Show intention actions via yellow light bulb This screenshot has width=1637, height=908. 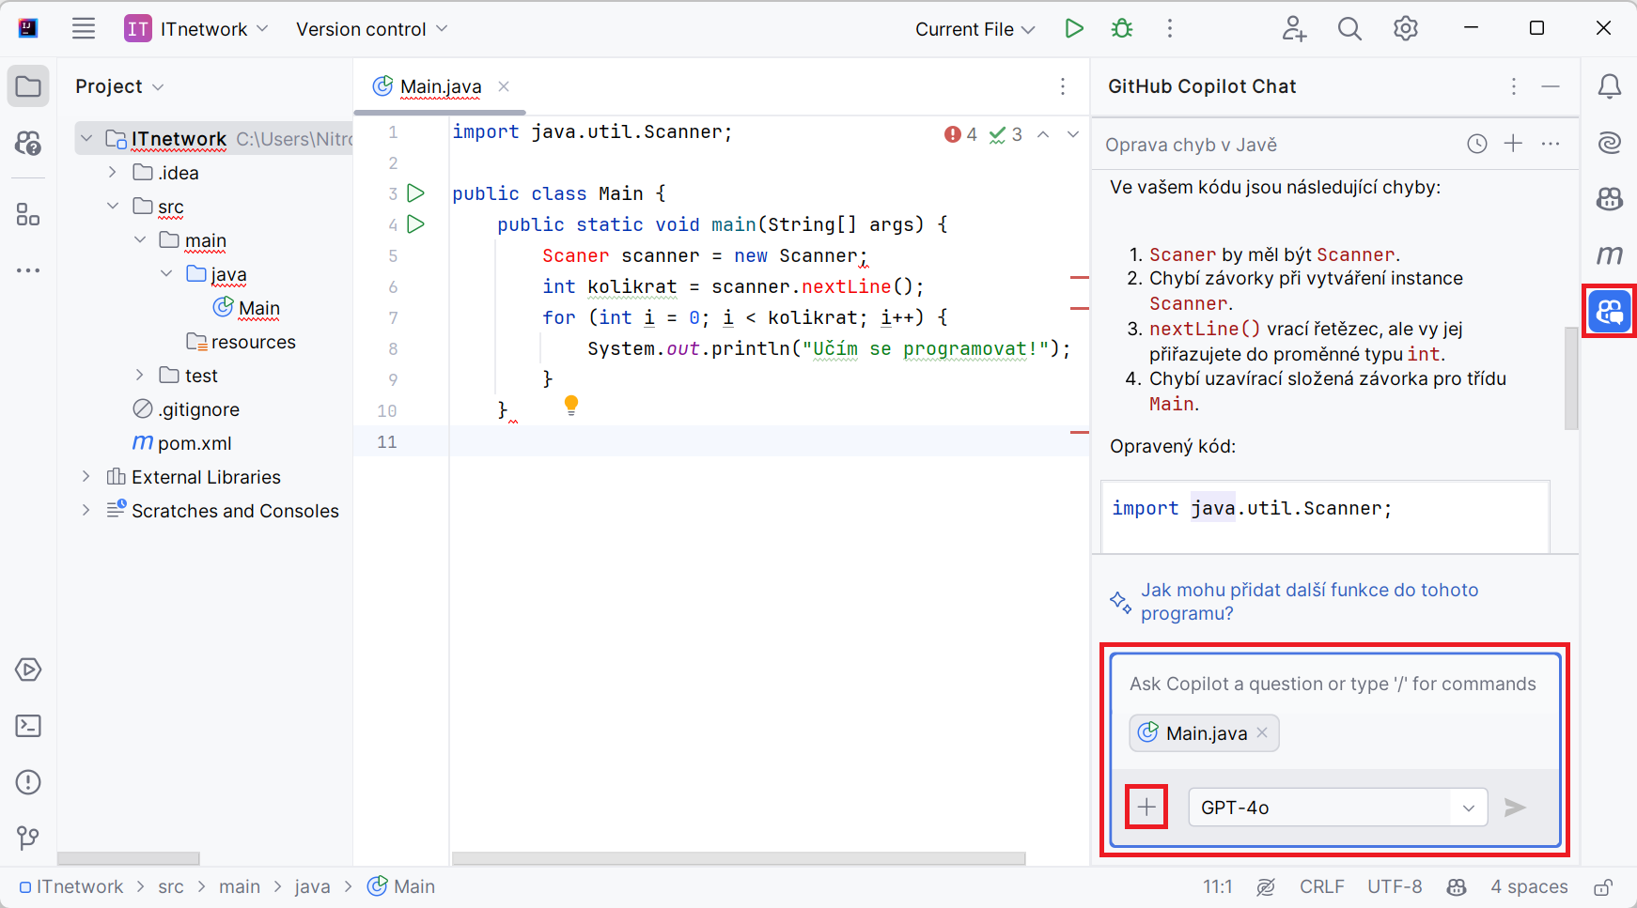tap(570, 405)
